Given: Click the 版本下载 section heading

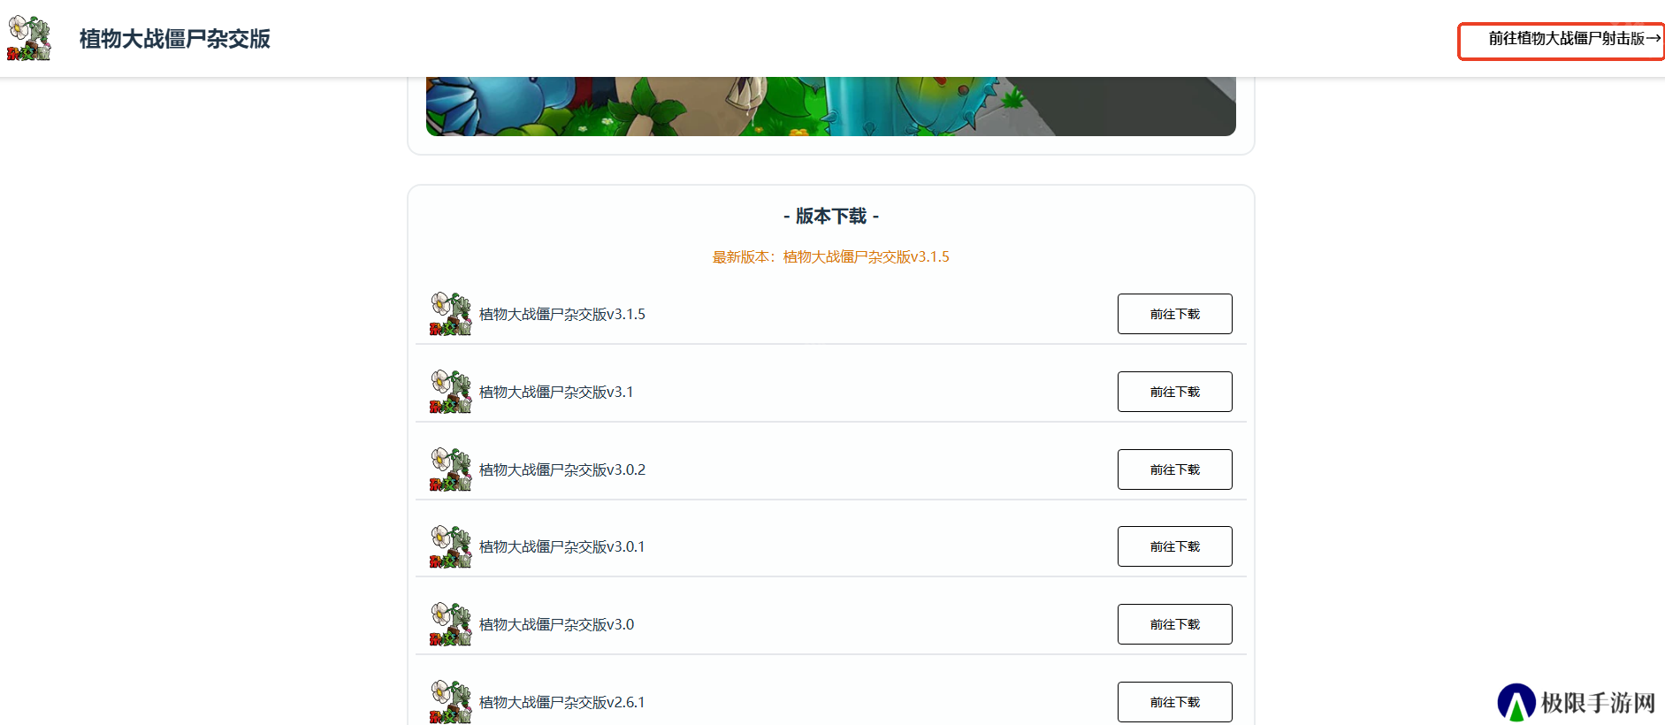Looking at the screenshot, I should pos(831,216).
